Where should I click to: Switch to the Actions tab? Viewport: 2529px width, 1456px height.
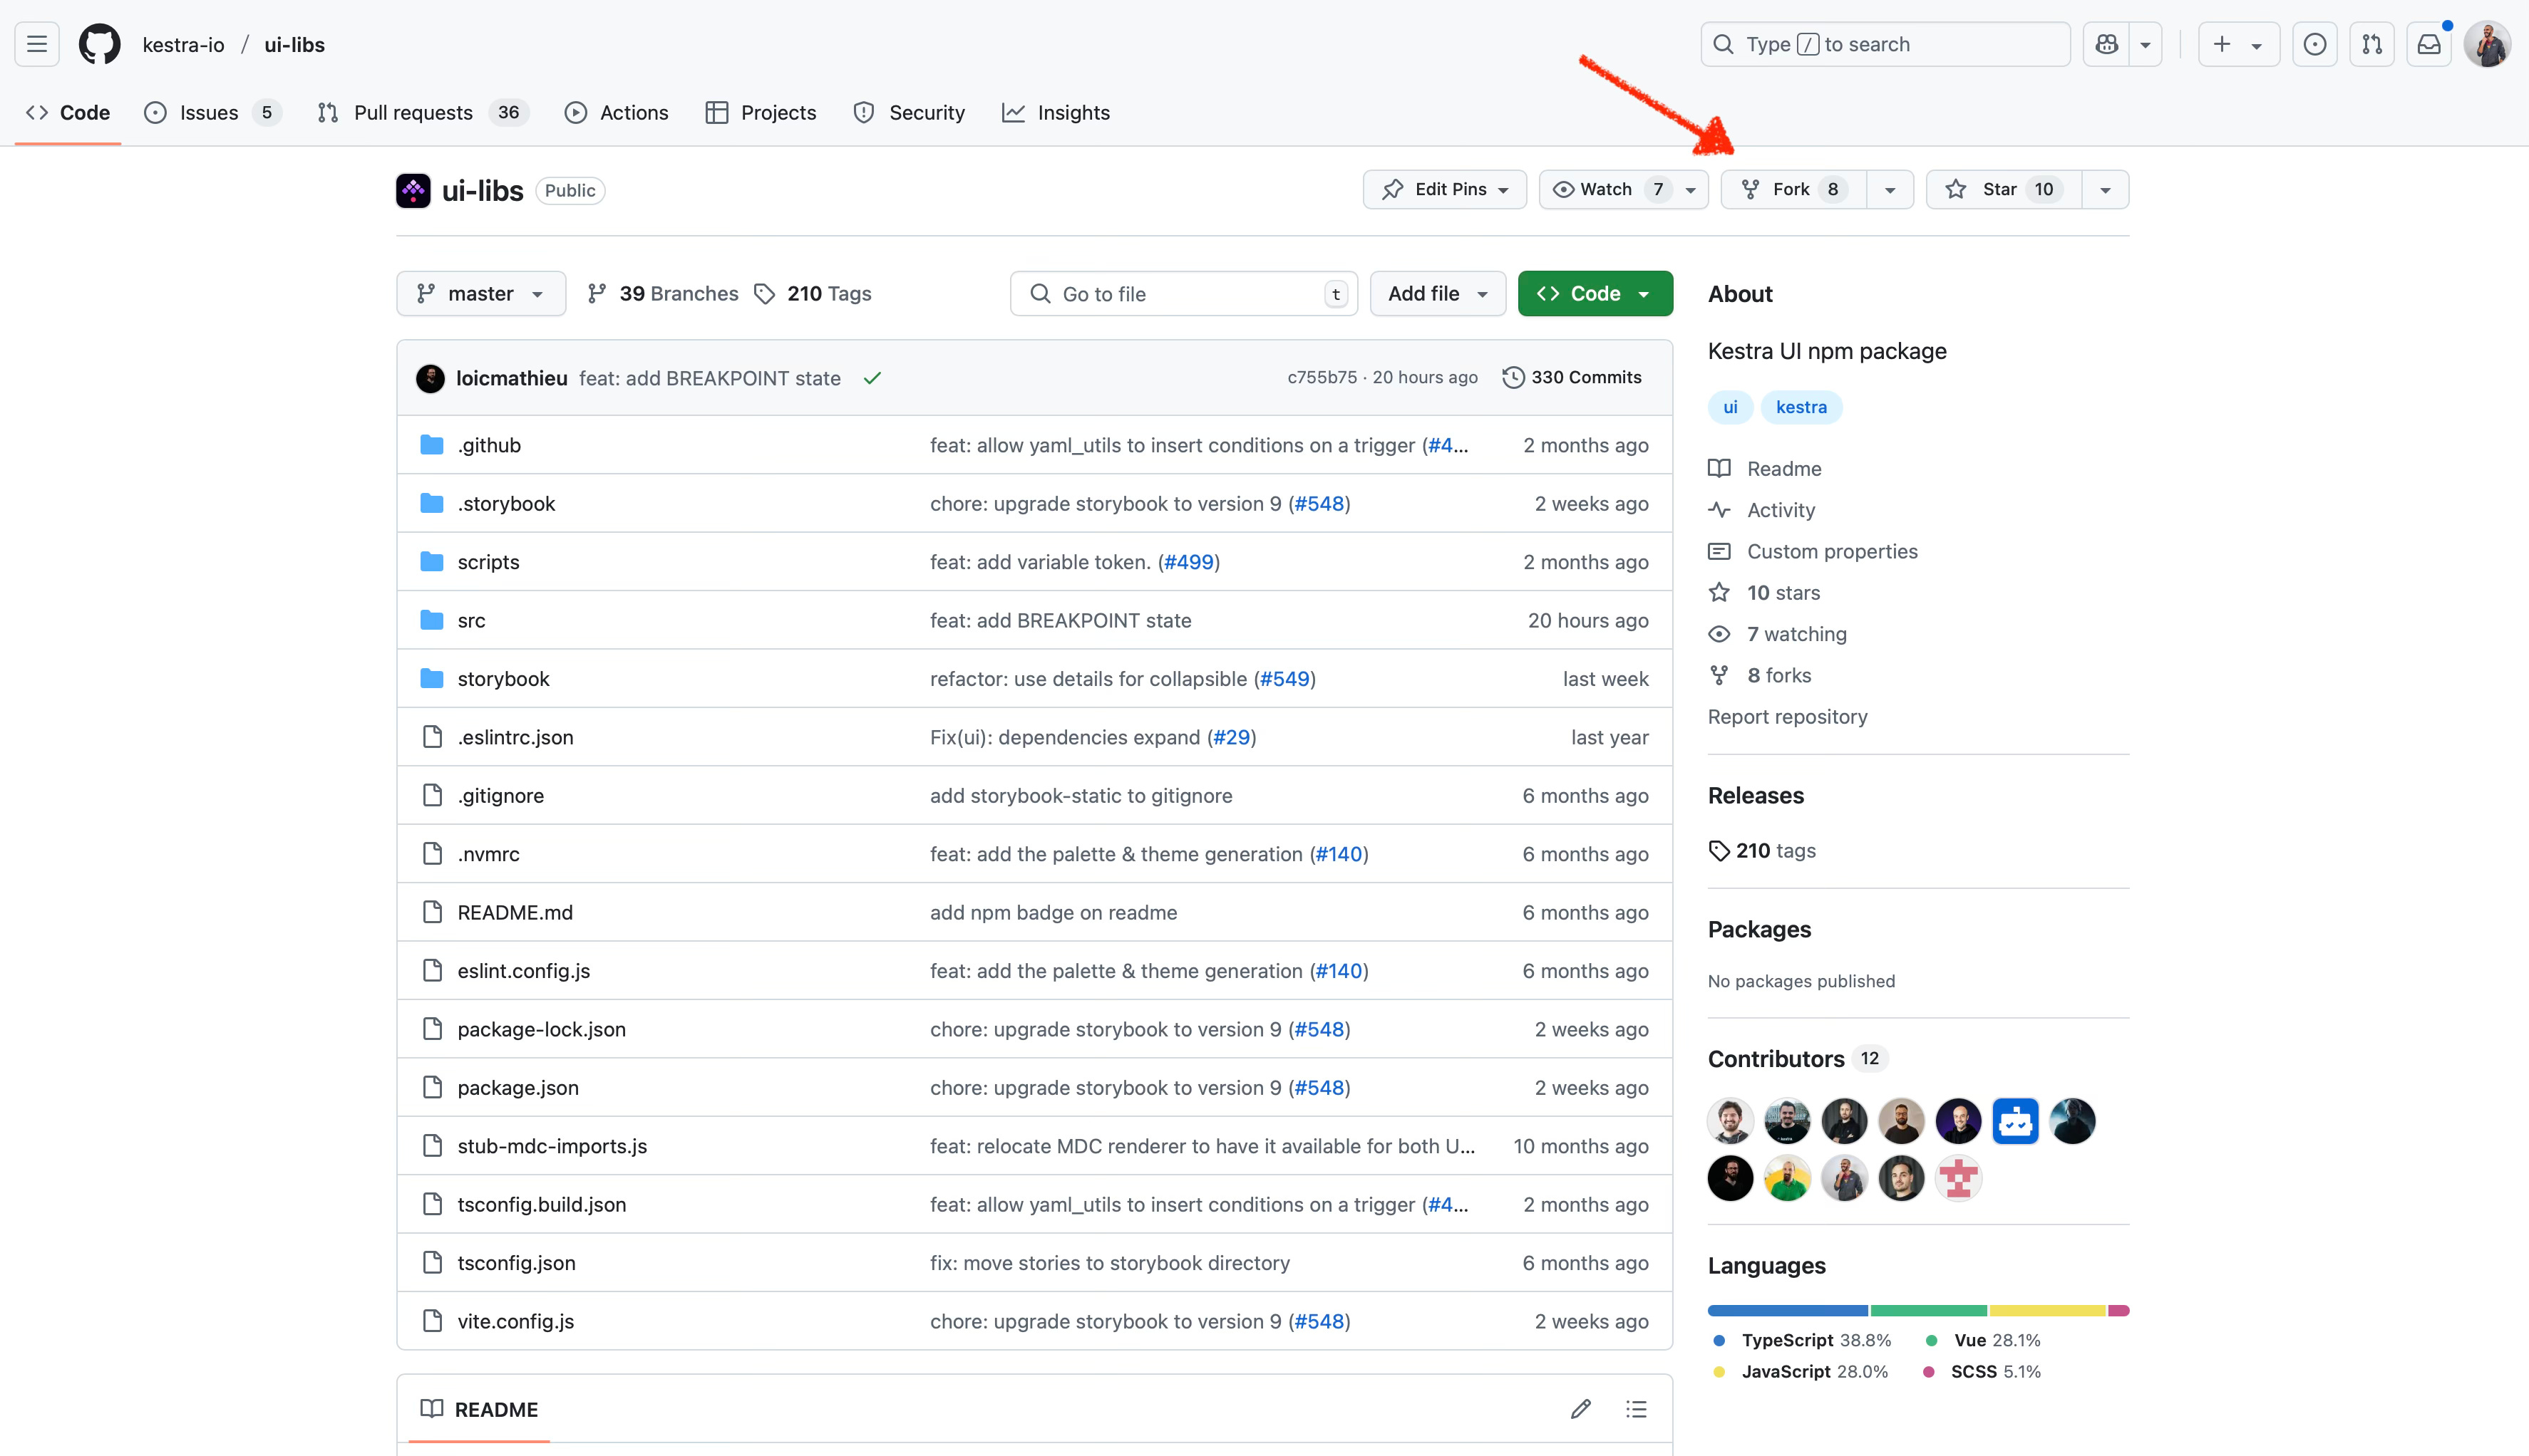tap(617, 112)
